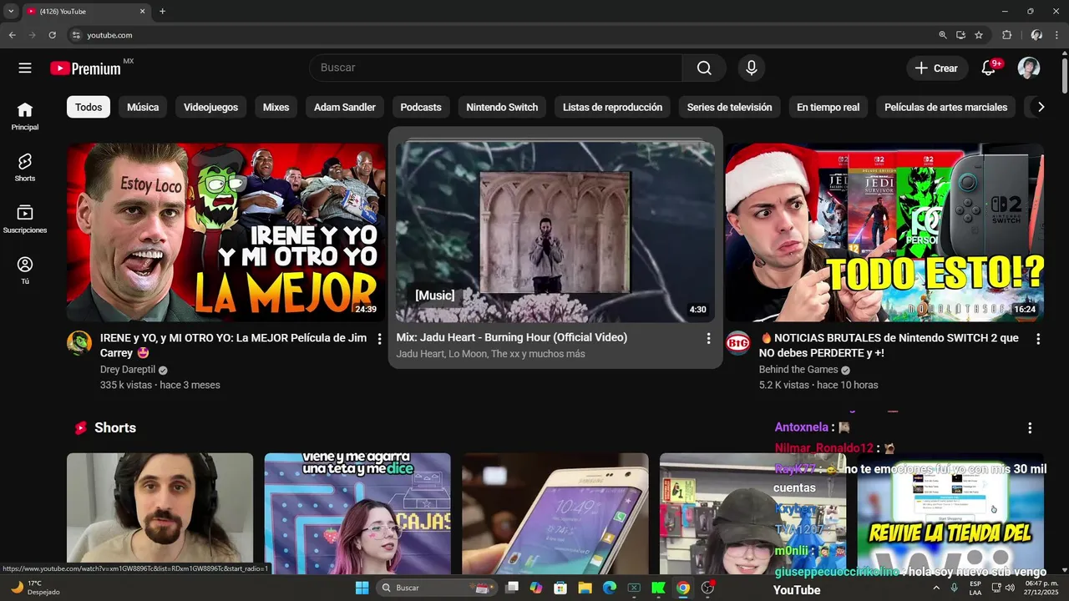Screen dimensions: 1069x601
Task: Open File Explorer from taskbar
Action: [x=585, y=588]
